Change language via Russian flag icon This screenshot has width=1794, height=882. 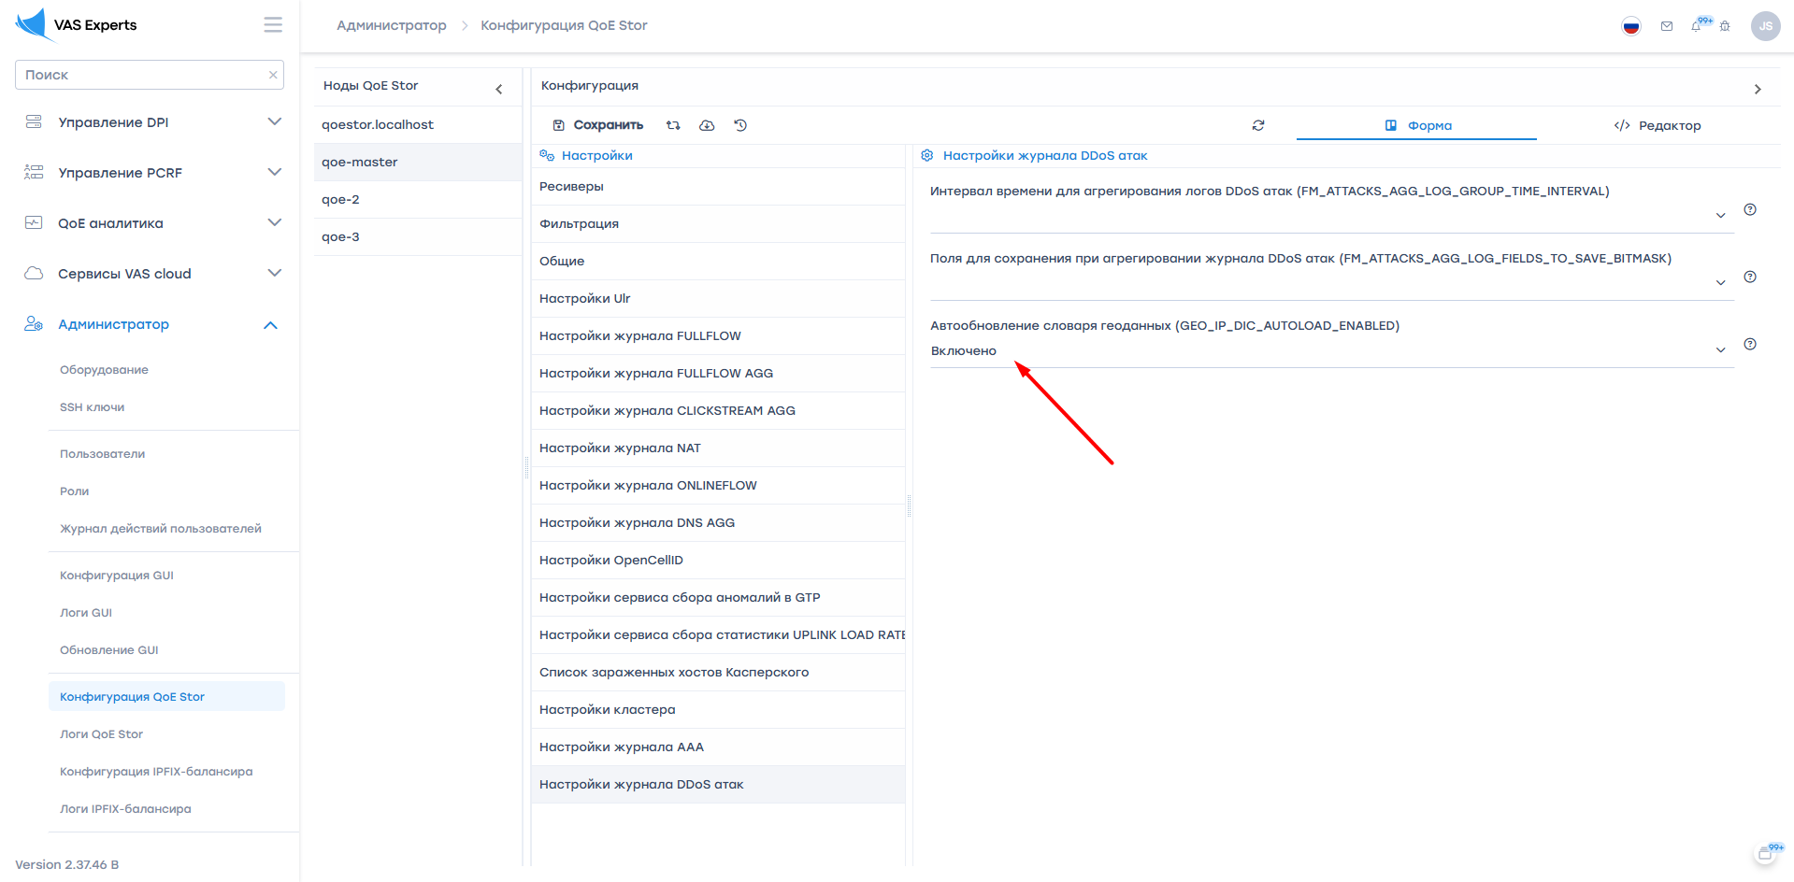1631,26
